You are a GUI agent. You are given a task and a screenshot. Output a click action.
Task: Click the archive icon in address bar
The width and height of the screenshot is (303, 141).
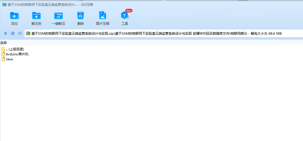[28, 33]
